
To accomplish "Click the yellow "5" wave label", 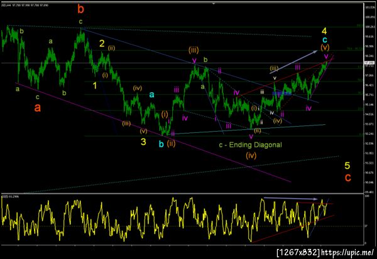I will [x=347, y=166].
